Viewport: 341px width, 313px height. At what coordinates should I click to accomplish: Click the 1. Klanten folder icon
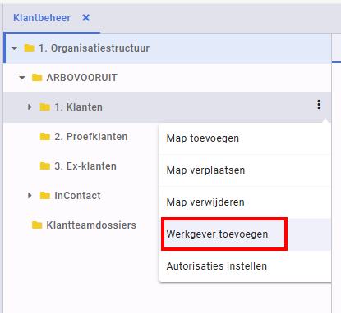coord(45,107)
